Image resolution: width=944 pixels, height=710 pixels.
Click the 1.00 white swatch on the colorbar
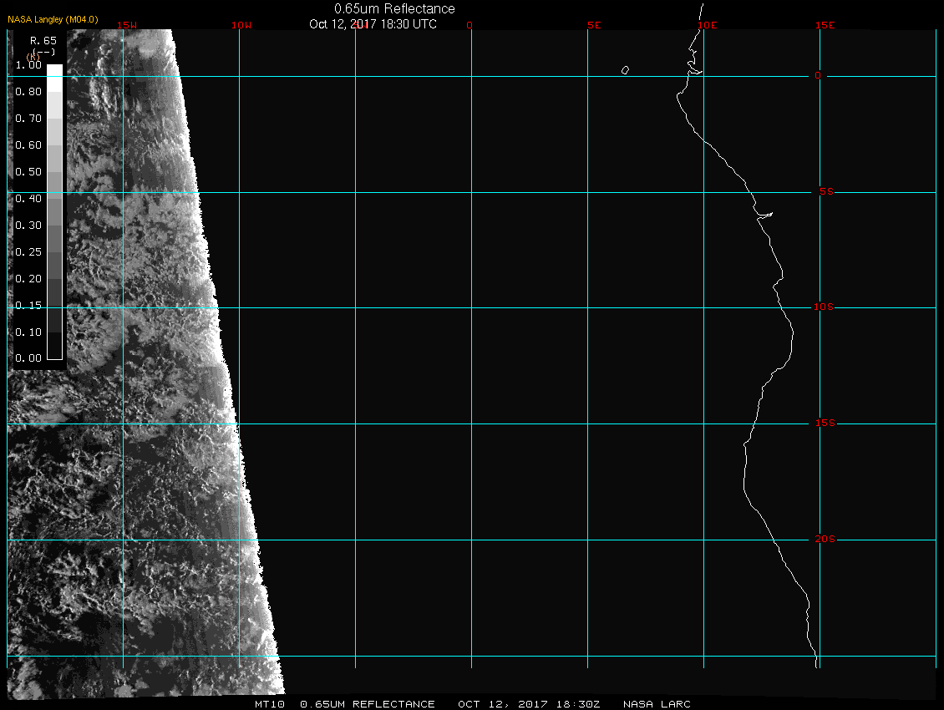pyautogui.click(x=54, y=71)
